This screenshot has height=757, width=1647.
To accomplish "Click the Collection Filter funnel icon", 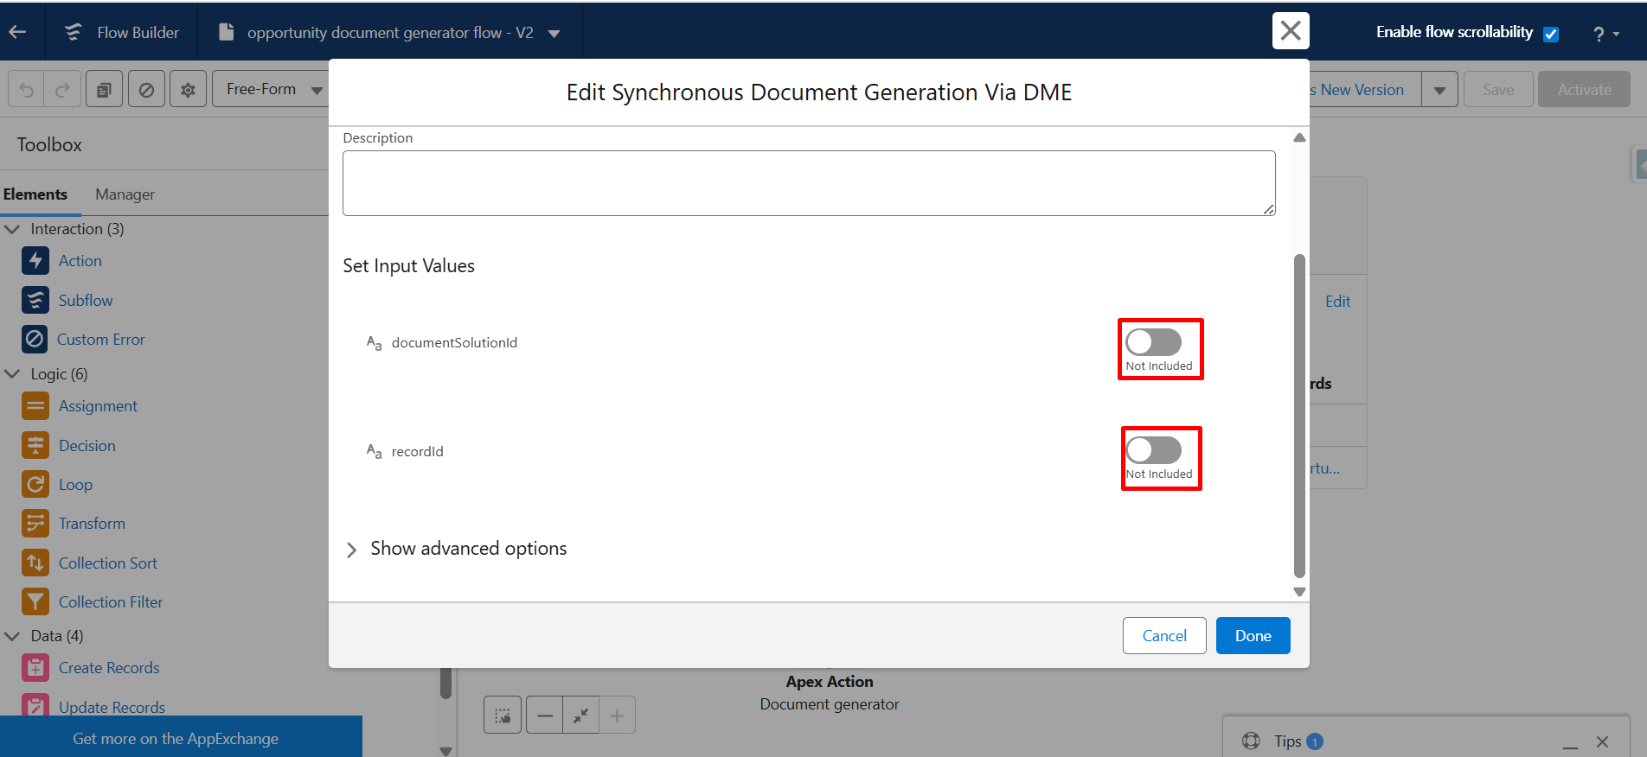I will pos(35,602).
